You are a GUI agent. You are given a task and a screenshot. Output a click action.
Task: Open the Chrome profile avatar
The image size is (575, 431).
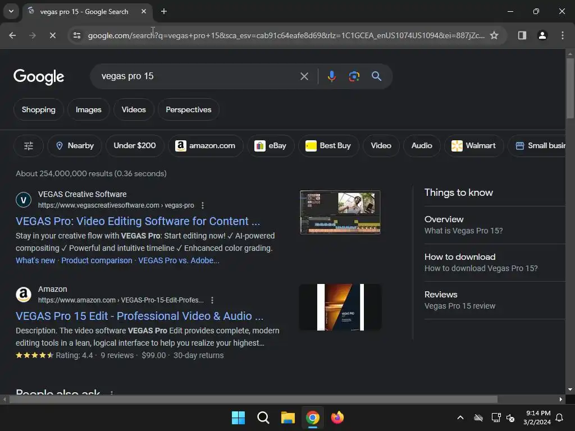[x=542, y=35]
